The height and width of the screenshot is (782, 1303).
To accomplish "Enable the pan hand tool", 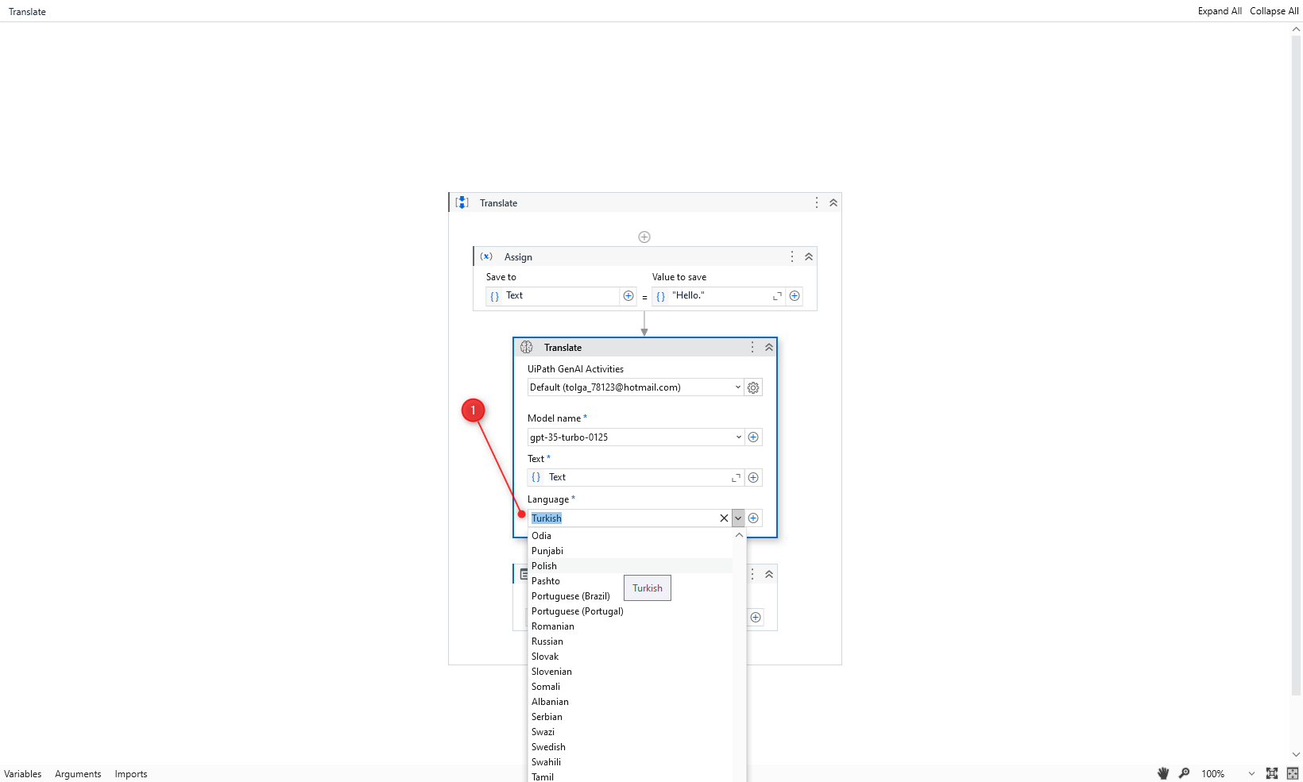I will (1163, 773).
